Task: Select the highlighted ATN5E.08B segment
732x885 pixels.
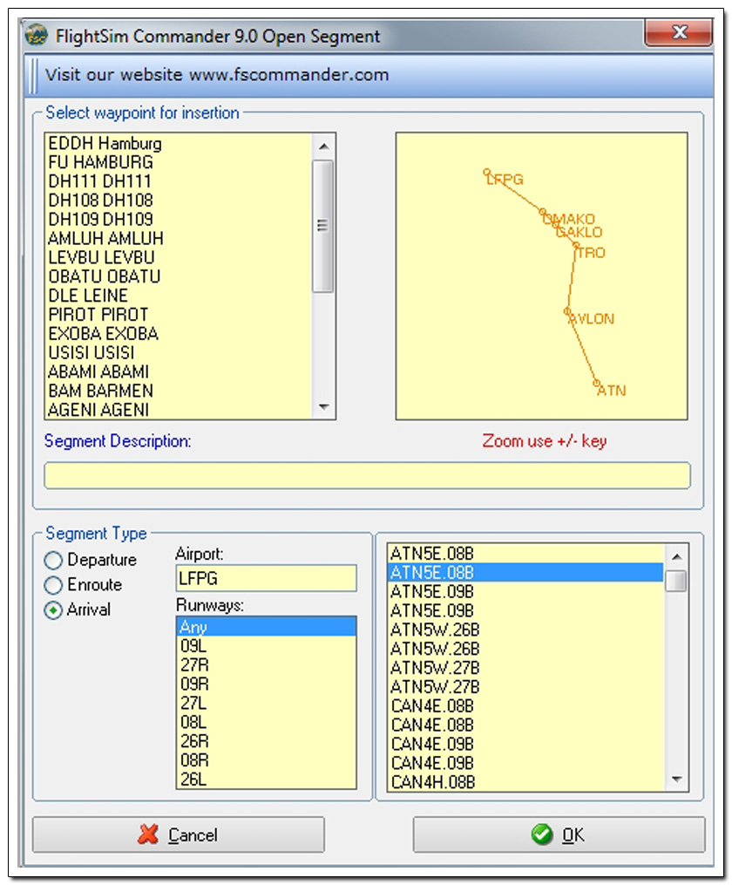Action: [x=525, y=573]
